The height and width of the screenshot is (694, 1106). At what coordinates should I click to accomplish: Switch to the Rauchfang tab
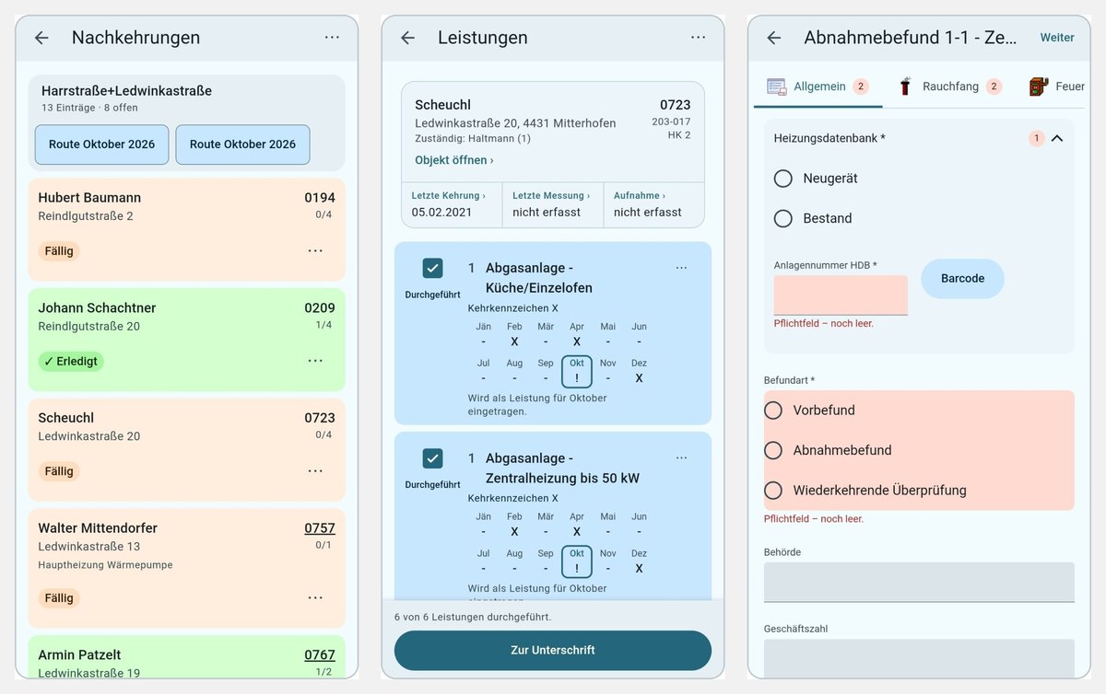(949, 87)
